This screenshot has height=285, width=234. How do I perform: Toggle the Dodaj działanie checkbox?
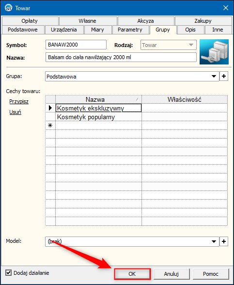pyautogui.click(x=8, y=273)
